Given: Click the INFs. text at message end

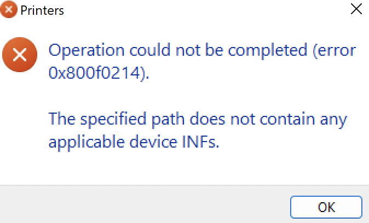Looking at the screenshot, I should pyautogui.click(x=201, y=142).
